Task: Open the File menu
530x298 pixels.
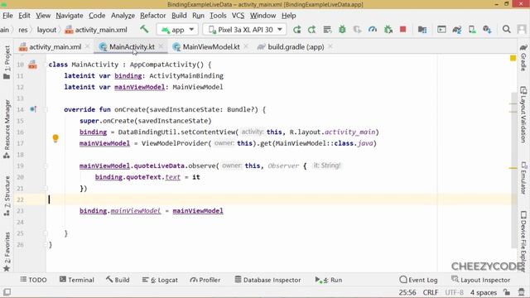Action: (7, 16)
